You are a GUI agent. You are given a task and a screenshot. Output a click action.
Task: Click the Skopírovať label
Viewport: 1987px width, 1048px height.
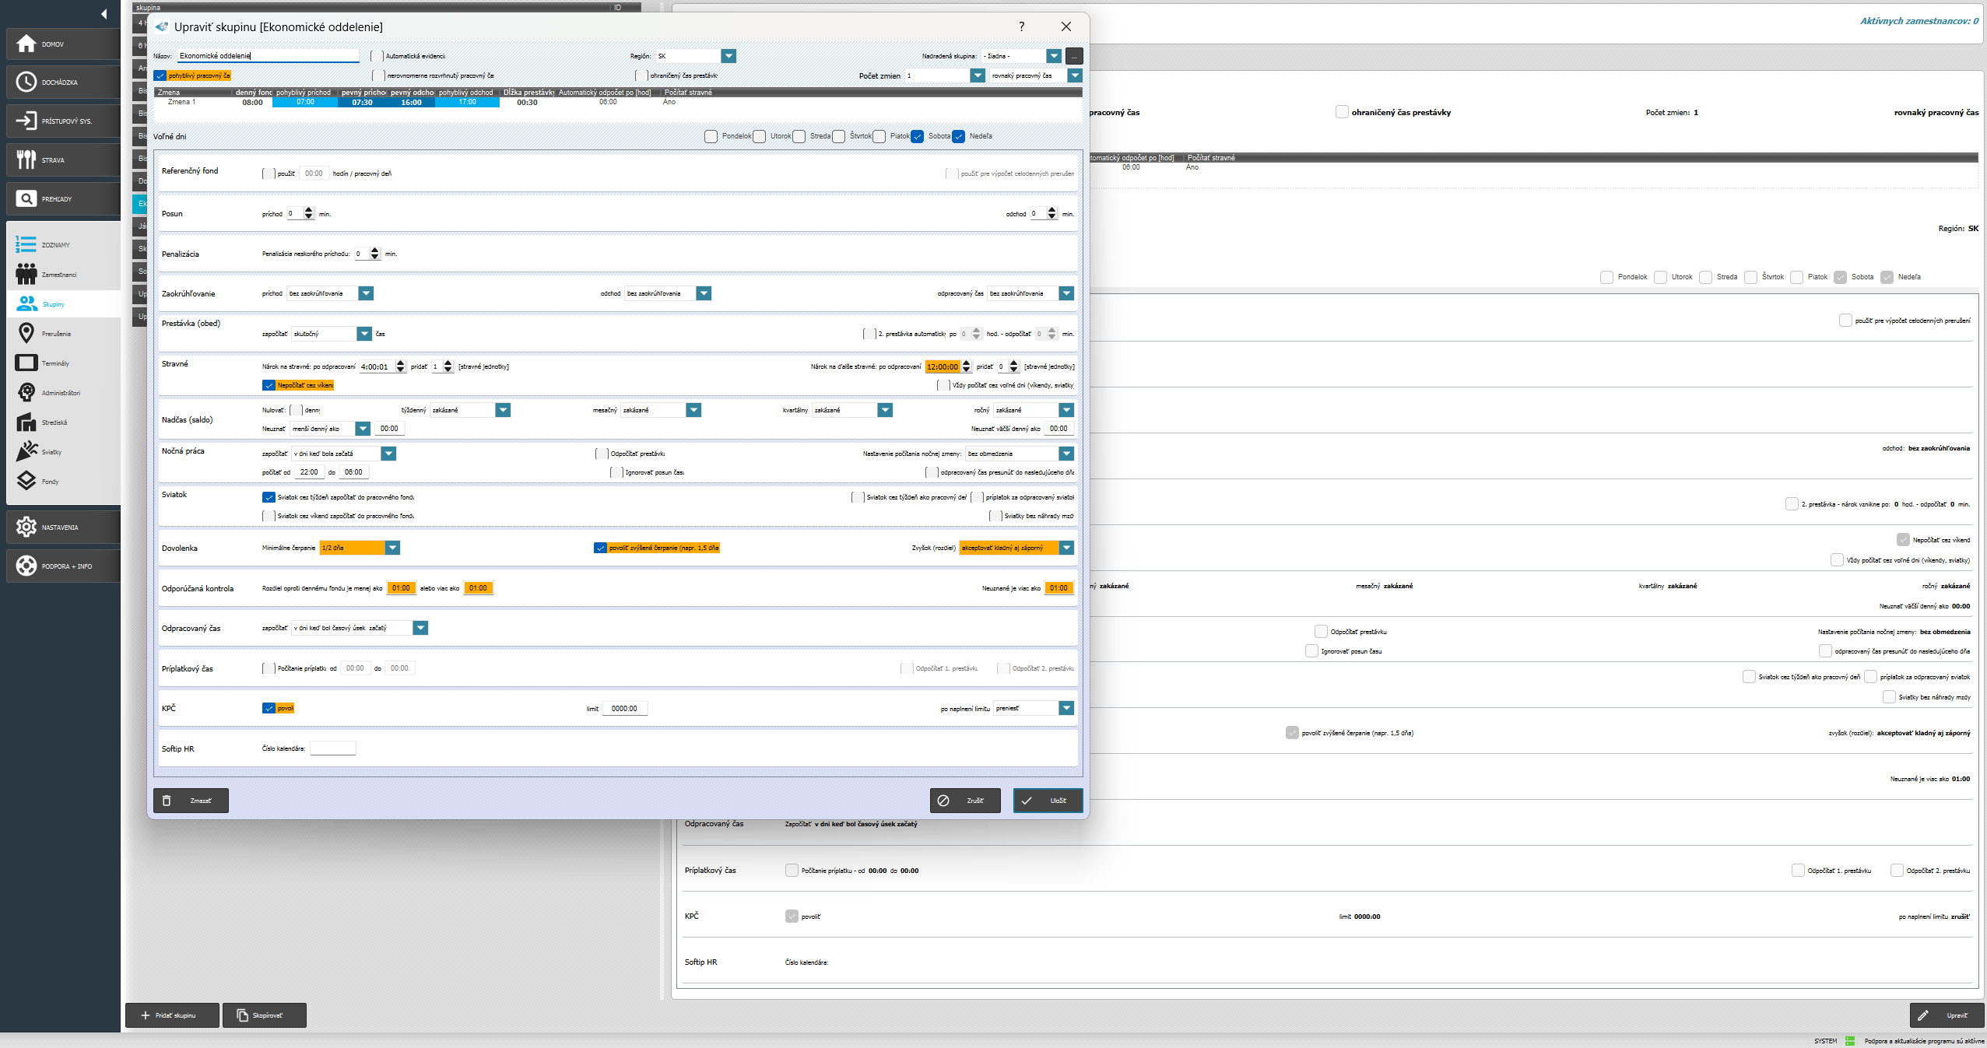tap(267, 1015)
